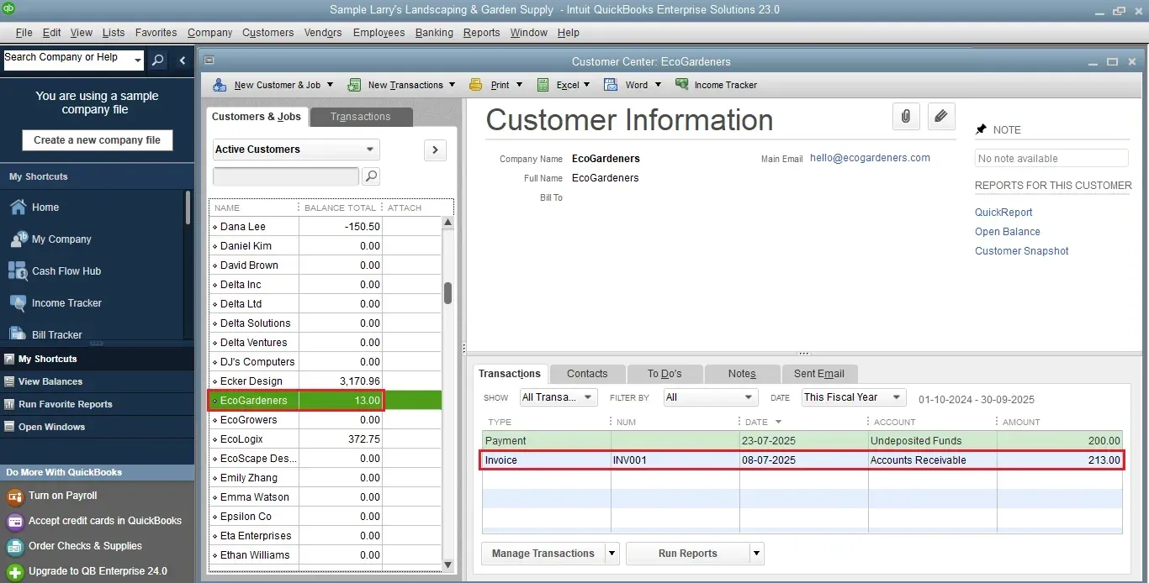Select Open Windows in sidebar
This screenshot has height=583, width=1149.
(x=52, y=427)
